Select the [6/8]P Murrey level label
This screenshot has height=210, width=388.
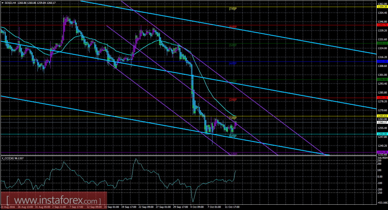click(233, 27)
